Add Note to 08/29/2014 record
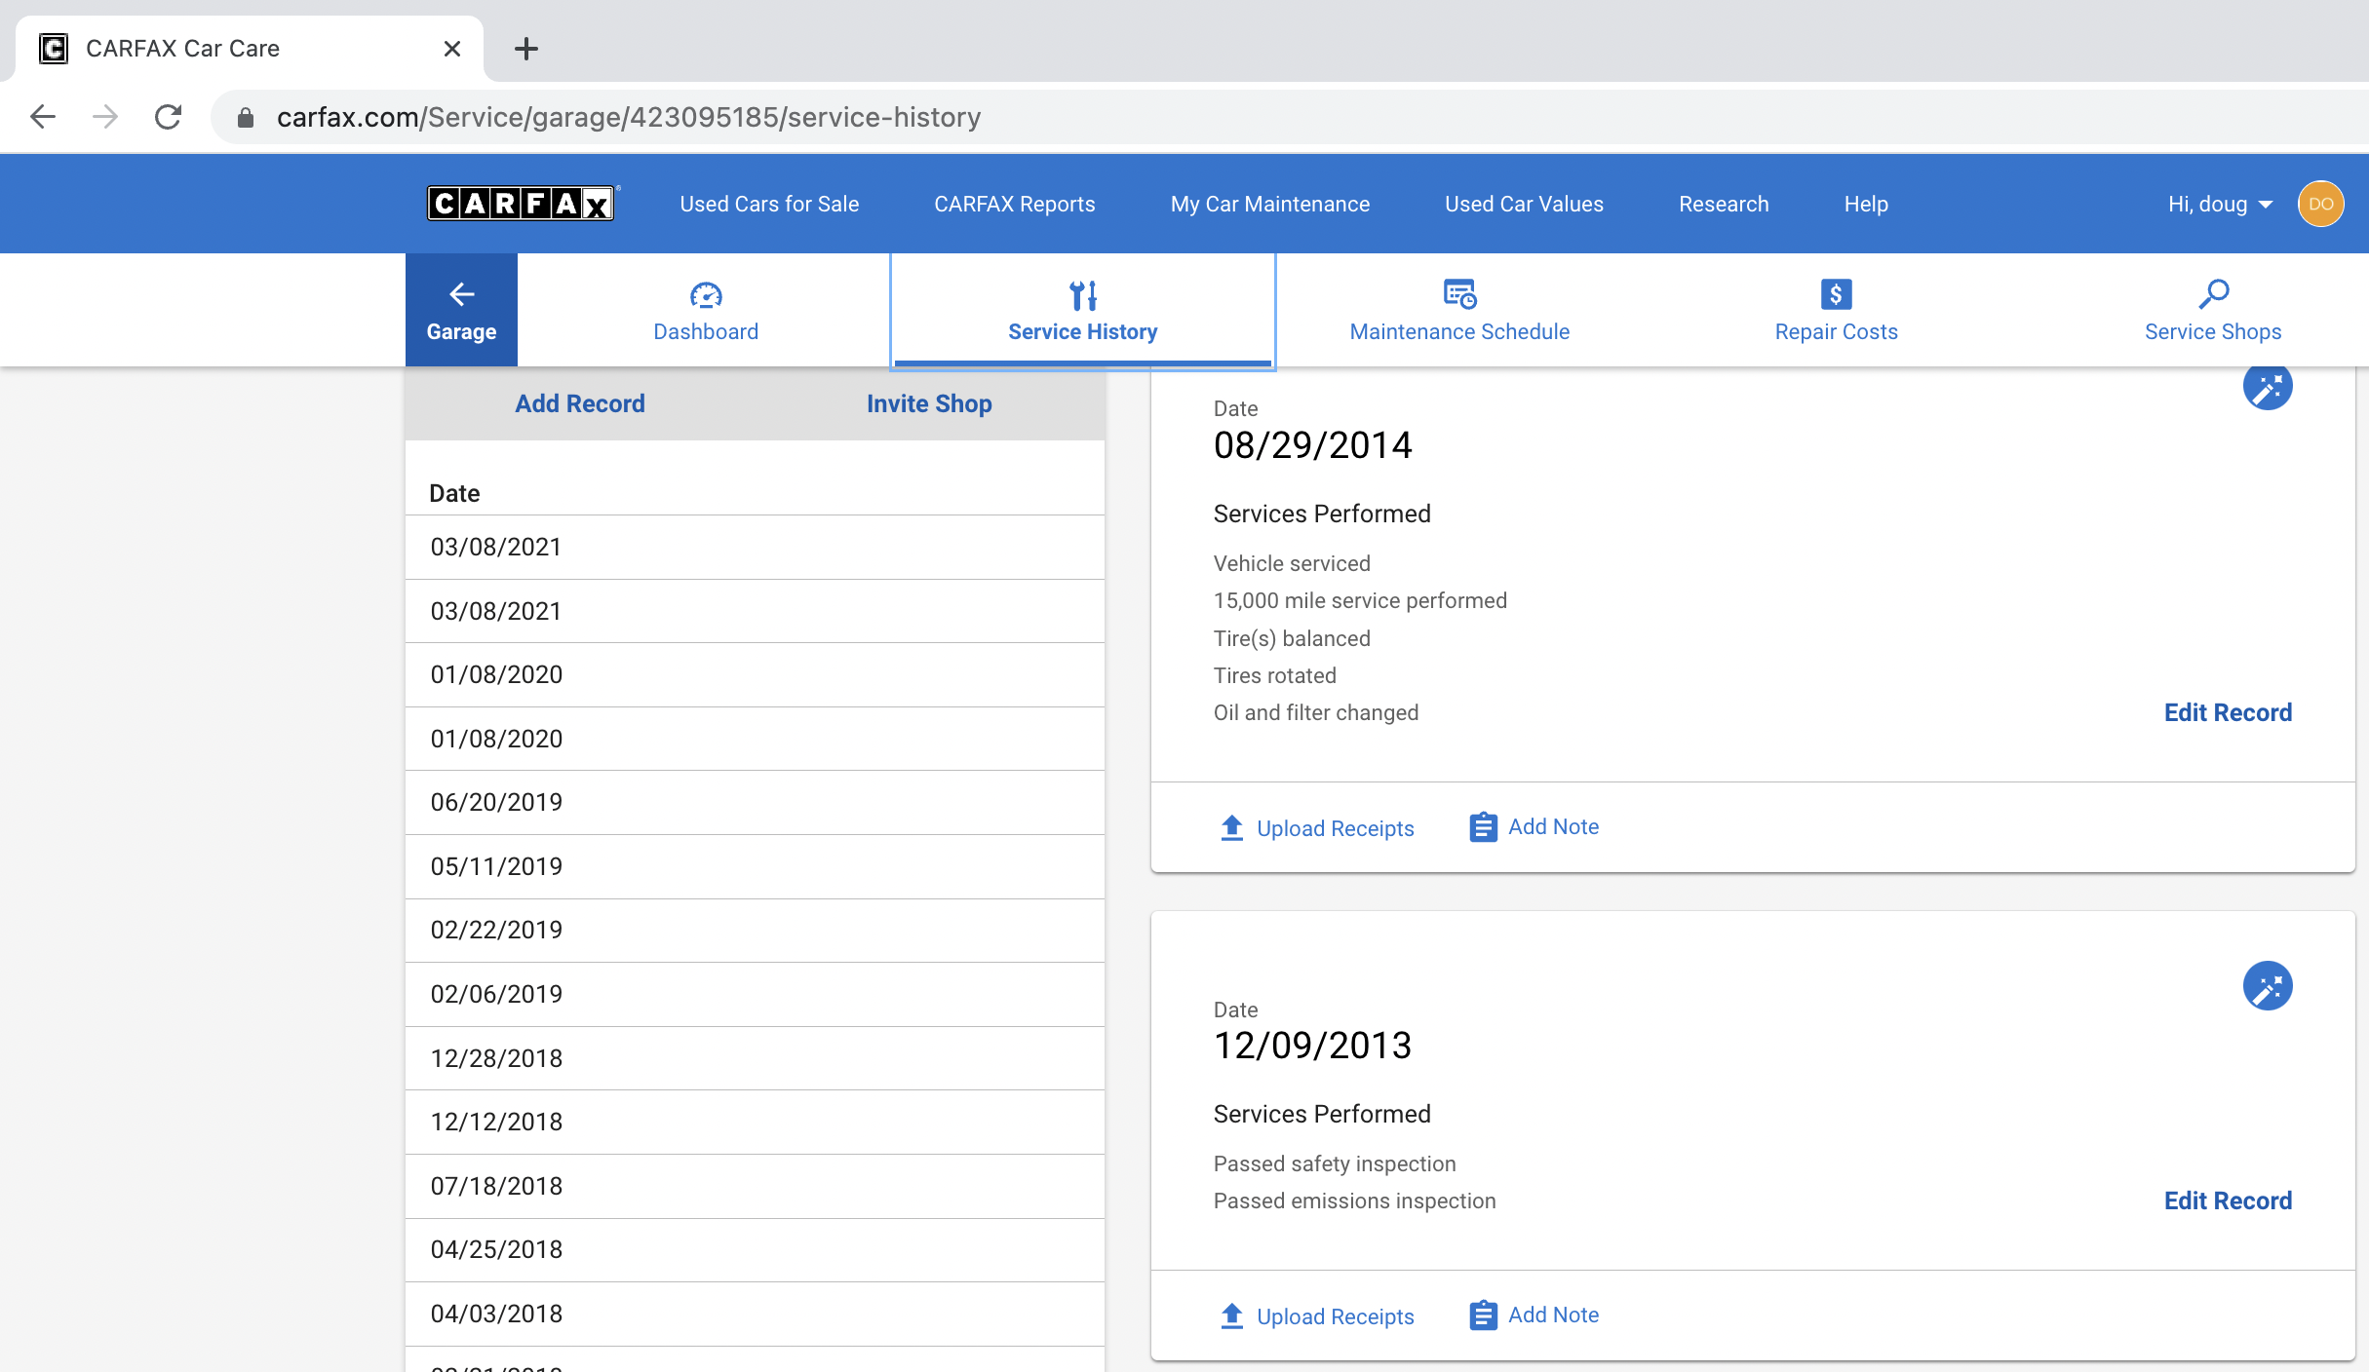This screenshot has height=1372, width=2369. click(x=1553, y=826)
